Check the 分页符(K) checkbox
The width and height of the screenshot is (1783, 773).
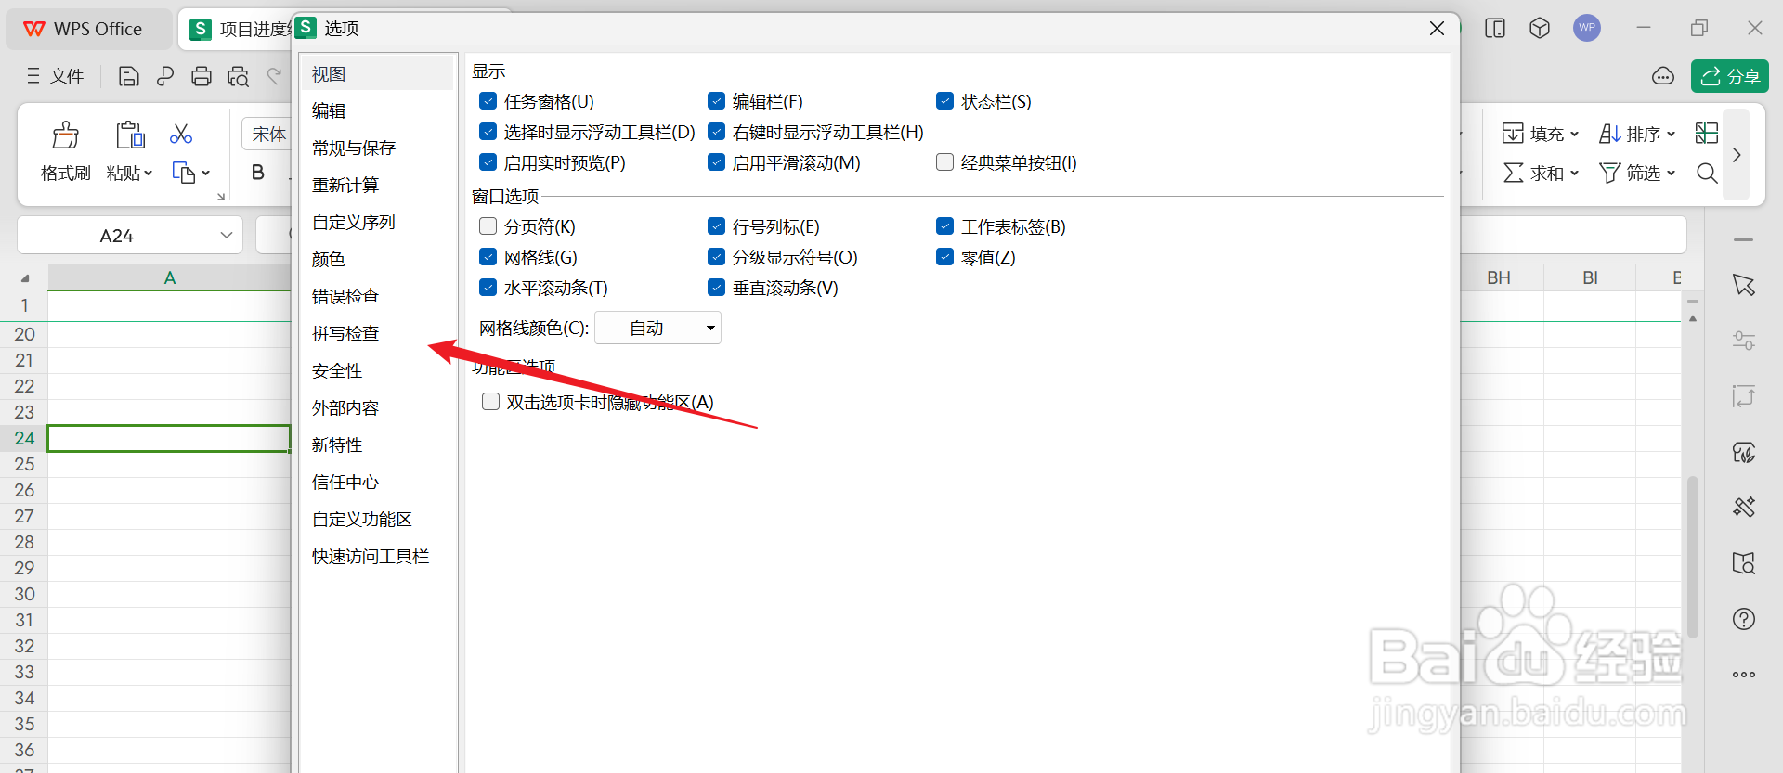pyautogui.click(x=488, y=226)
